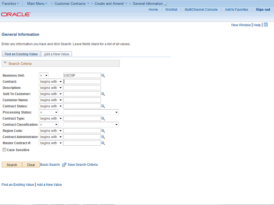This screenshot has width=274, height=205.
Task: Open Region Code operator dropdown
Action: pos(51,131)
